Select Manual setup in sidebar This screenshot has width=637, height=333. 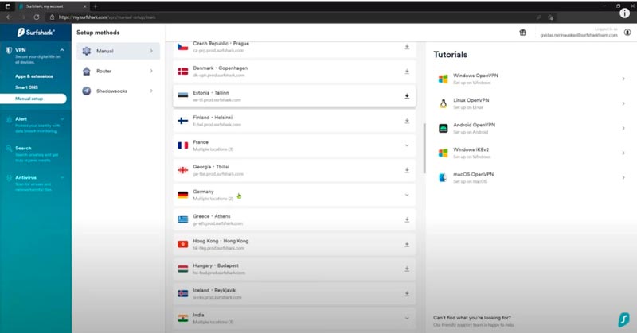point(33,99)
